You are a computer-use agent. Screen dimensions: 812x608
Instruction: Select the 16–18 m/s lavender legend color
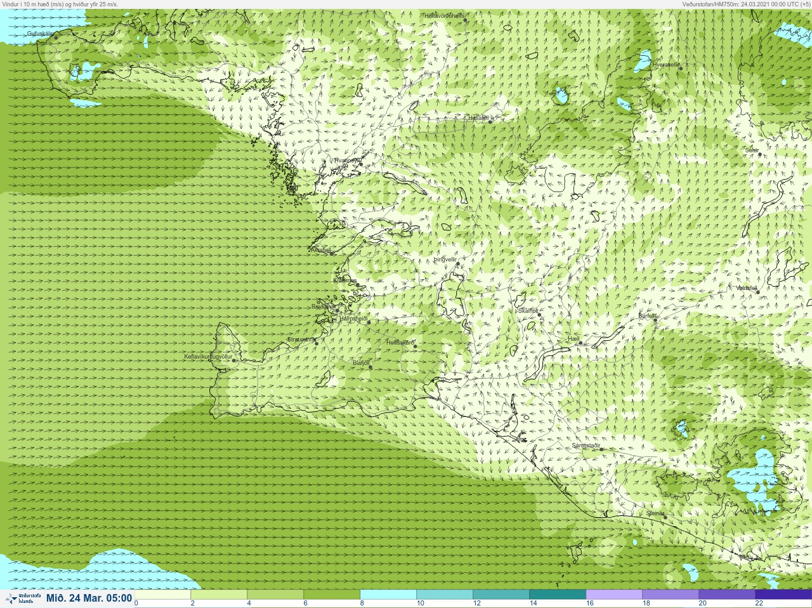coord(614,595)
